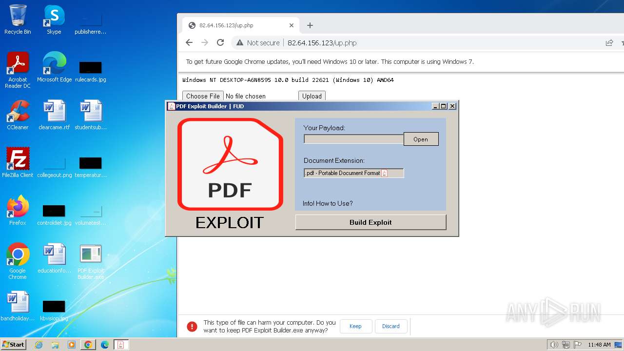The width and height of the screenshot is (624, 351).
Task: Click PDF Exploit Builder title bar icon
Action: pos(171,106)
